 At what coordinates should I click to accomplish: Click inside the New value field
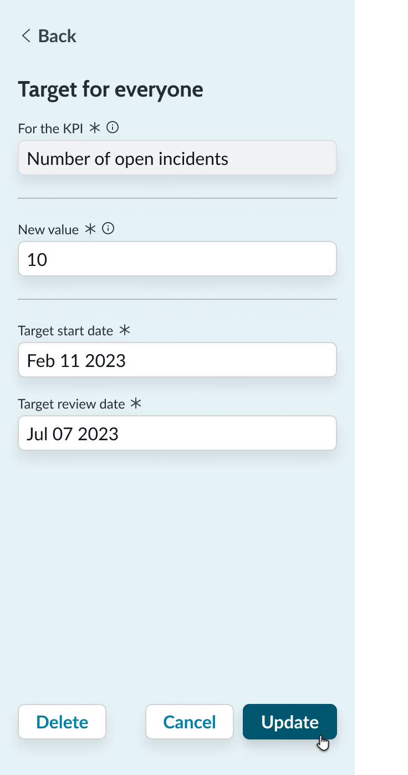tap(177, 259)
